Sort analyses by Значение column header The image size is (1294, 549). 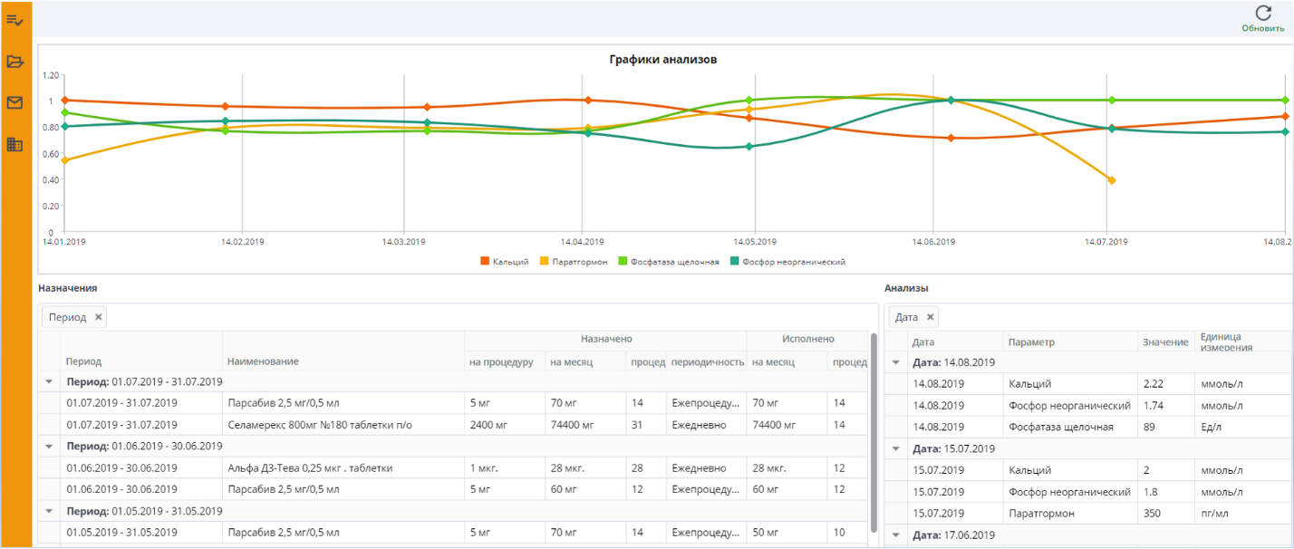tap(1164, 342)
